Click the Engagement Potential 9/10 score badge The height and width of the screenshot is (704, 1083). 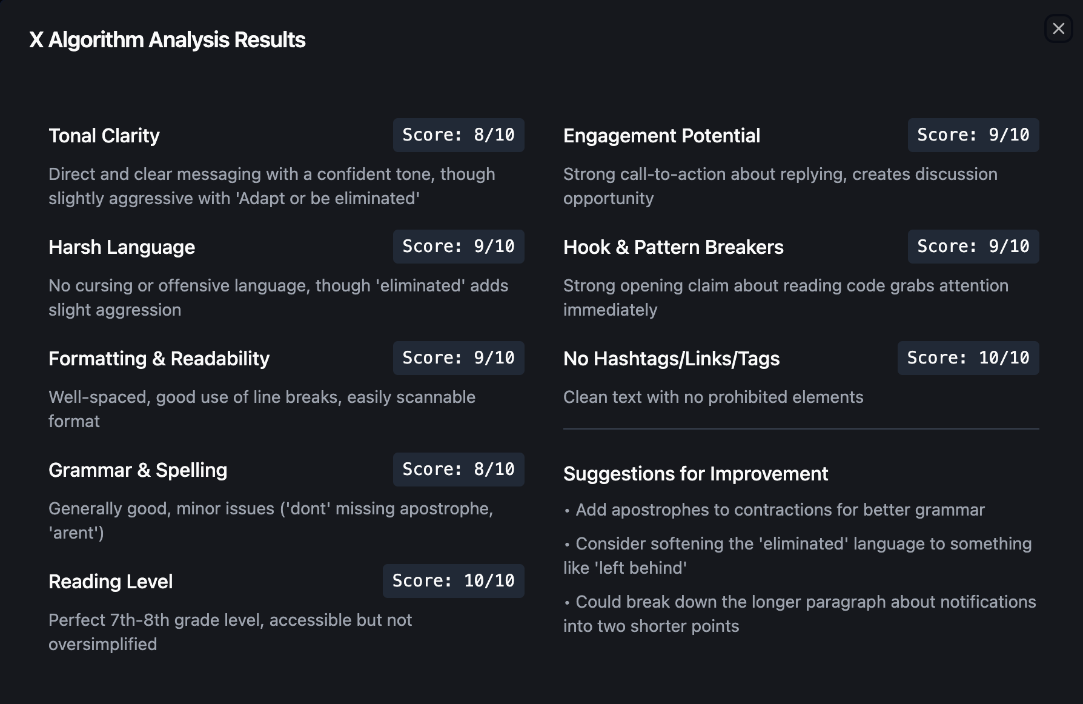973,135
